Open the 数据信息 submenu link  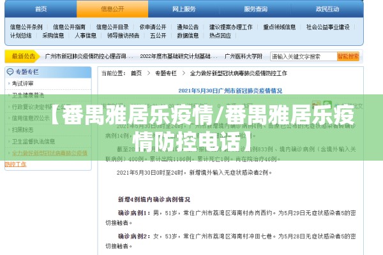click(x=188, y=36)
